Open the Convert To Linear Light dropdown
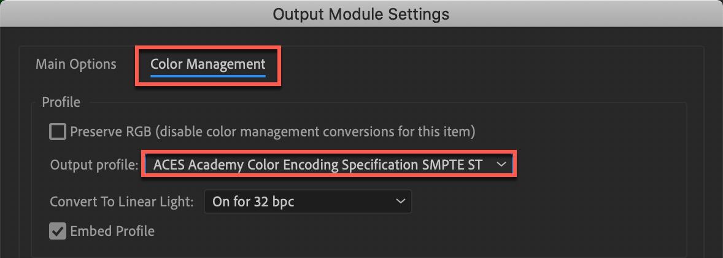 coord(307,201)
